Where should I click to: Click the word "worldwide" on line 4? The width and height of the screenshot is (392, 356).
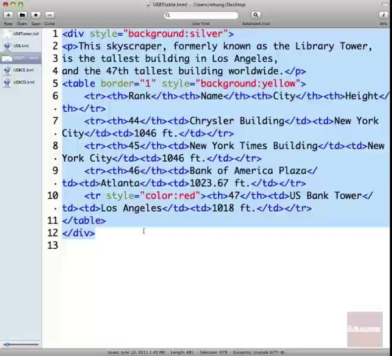[253, 71]
